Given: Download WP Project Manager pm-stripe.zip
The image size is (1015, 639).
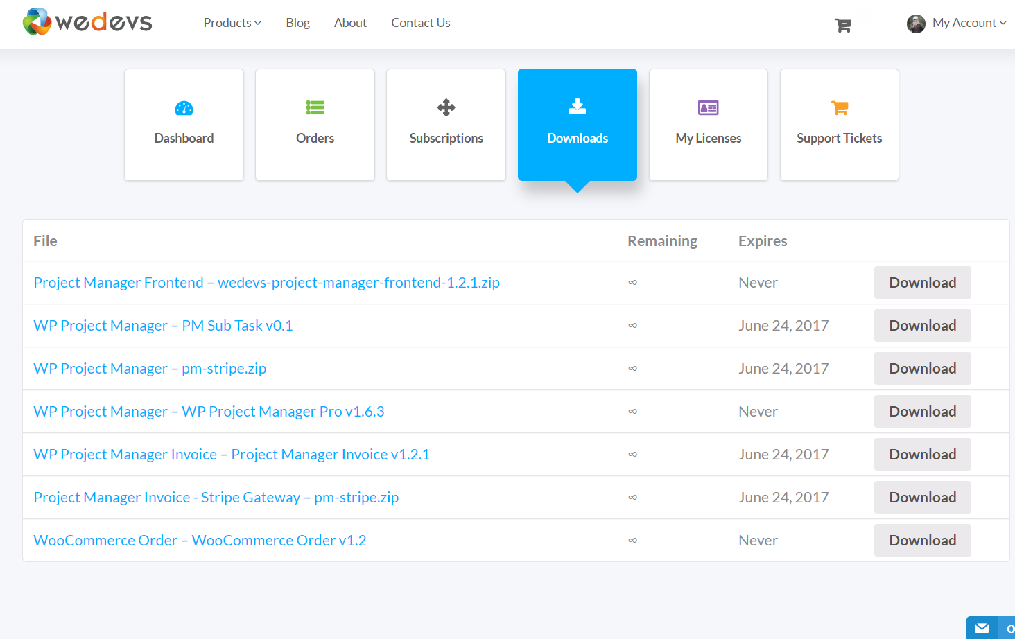Looking at the screenshot, I should click(x=923, y=369).
